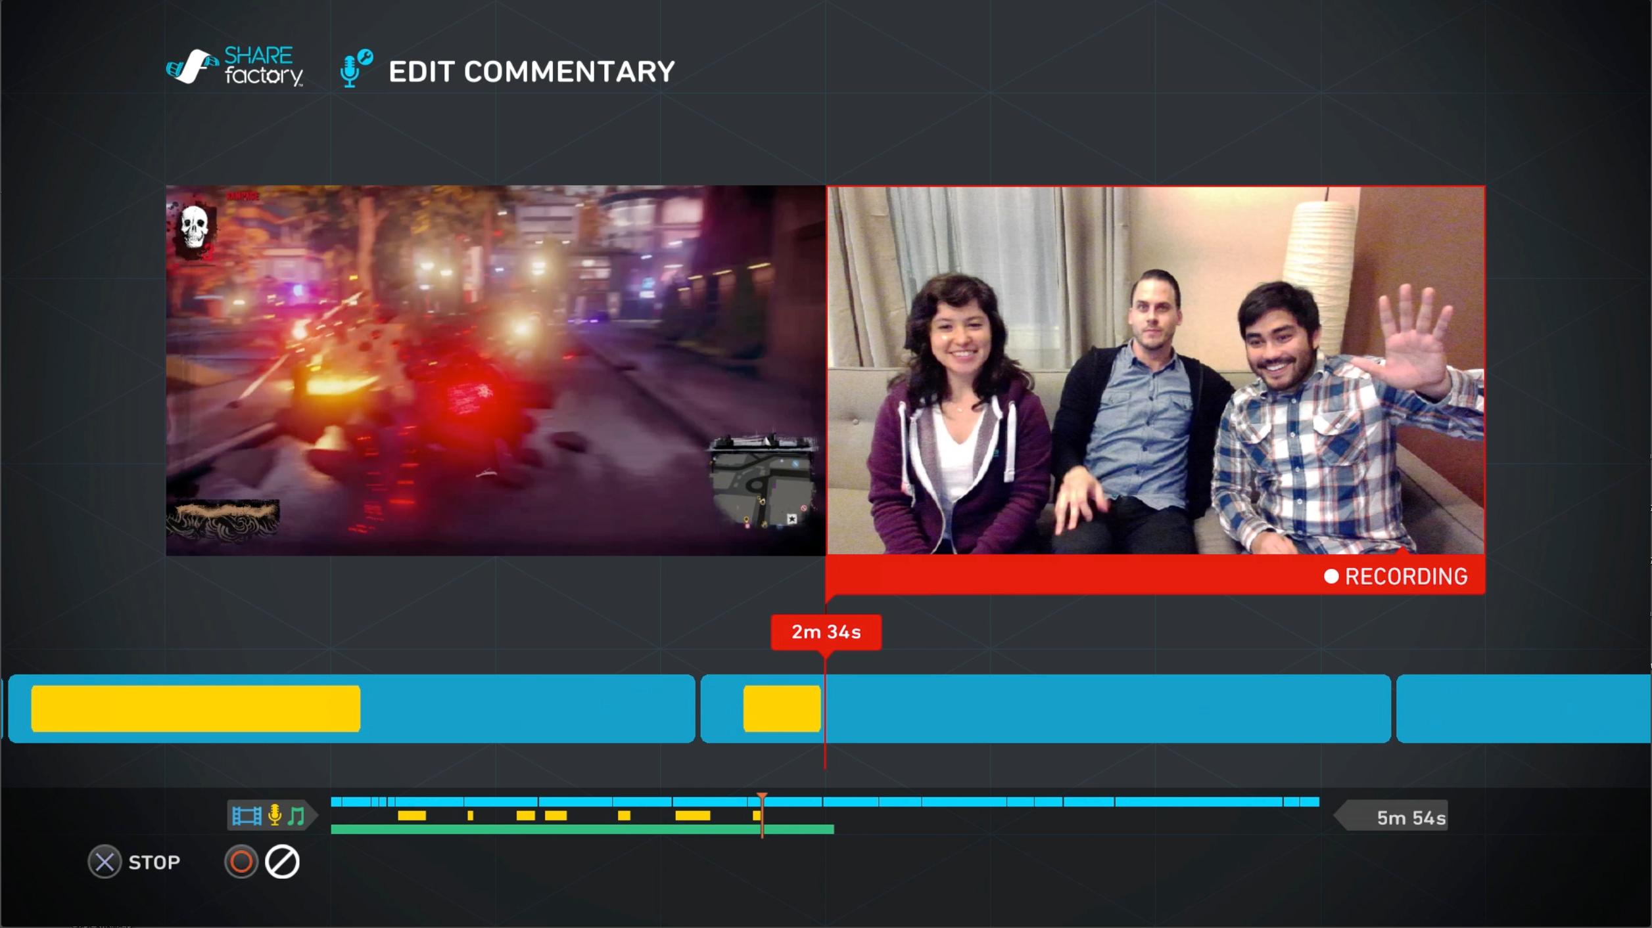This screenshot has width=1652, height=928.
Task: Click the webcam camera preview
Action: click(x=1155, y=371)
